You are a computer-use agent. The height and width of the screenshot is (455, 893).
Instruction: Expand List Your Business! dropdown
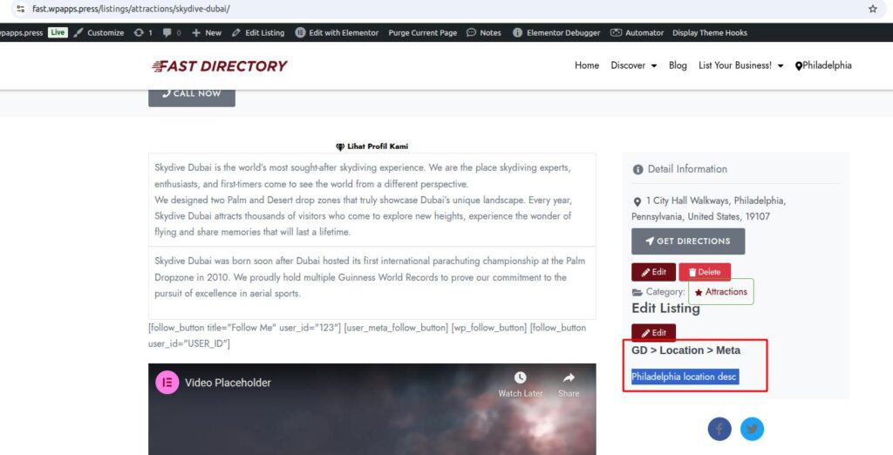(x=740, y=65)
